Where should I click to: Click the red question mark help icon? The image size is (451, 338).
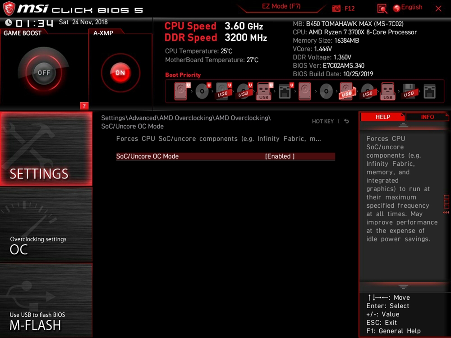coord(84,106)
